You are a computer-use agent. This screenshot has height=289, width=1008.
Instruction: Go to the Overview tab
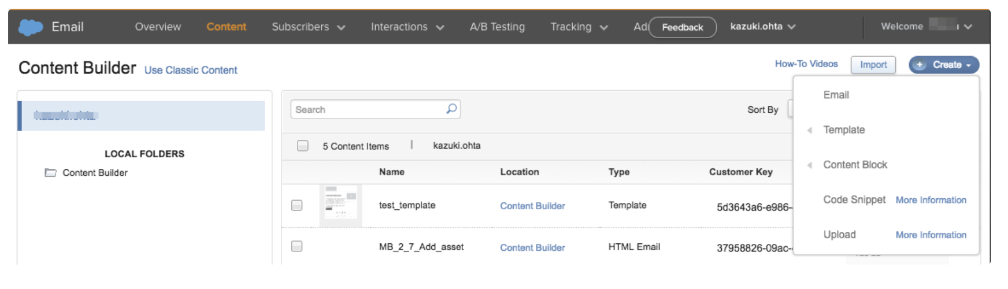tap(158, 27)
